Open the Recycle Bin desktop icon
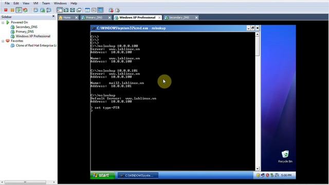Image resolution: width=329 pixels, height=185 pixels. pos(285,156)
